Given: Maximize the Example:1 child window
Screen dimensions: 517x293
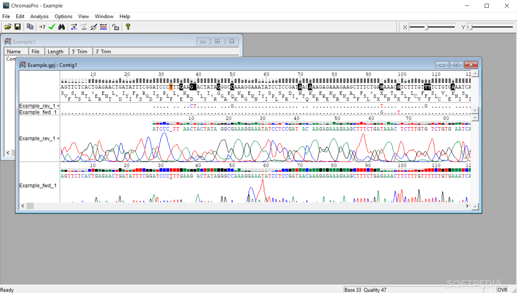Looking at the screenshot, I should 217,41.
